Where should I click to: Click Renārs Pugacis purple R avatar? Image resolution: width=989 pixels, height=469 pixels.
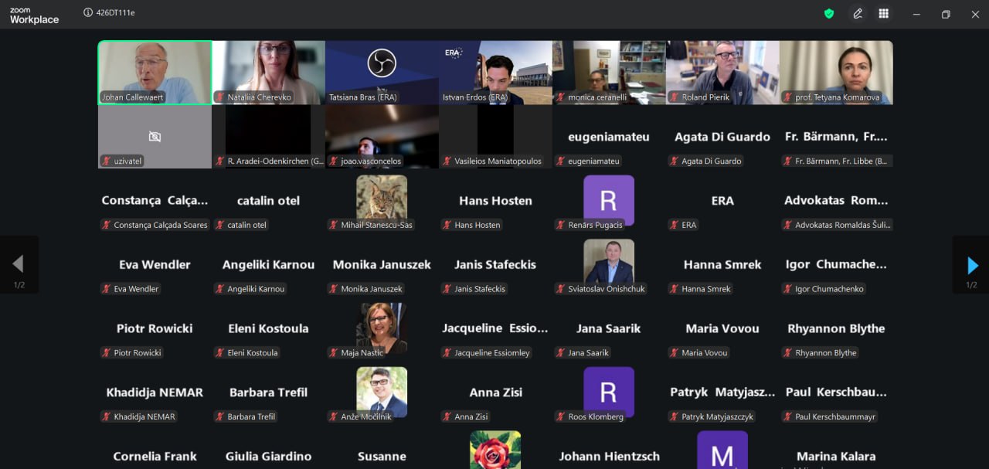608,199
